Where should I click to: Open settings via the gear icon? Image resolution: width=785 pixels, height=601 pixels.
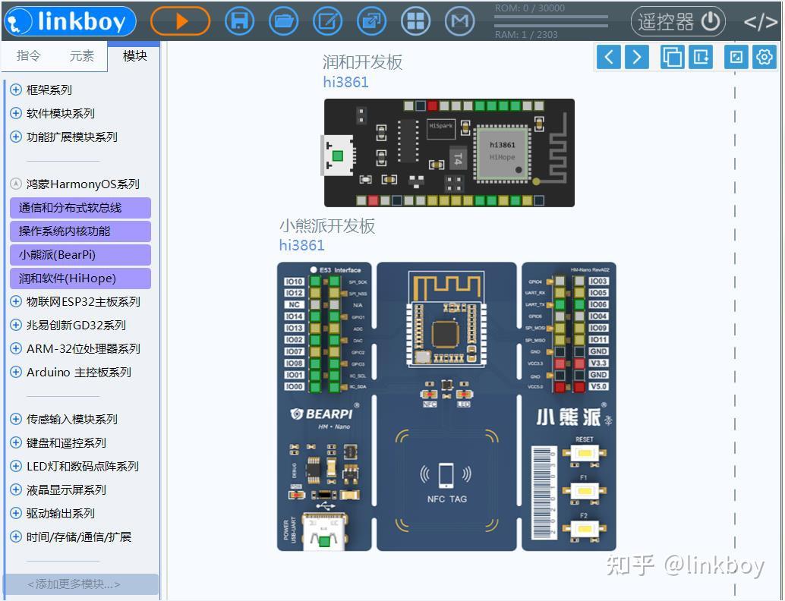click(765, 56)
